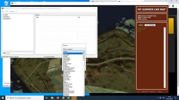The height and width of the screenshot is (100, 179).
Task: Open the Windows Start menu
Action: pyautogui.click(x=3, y=98)
